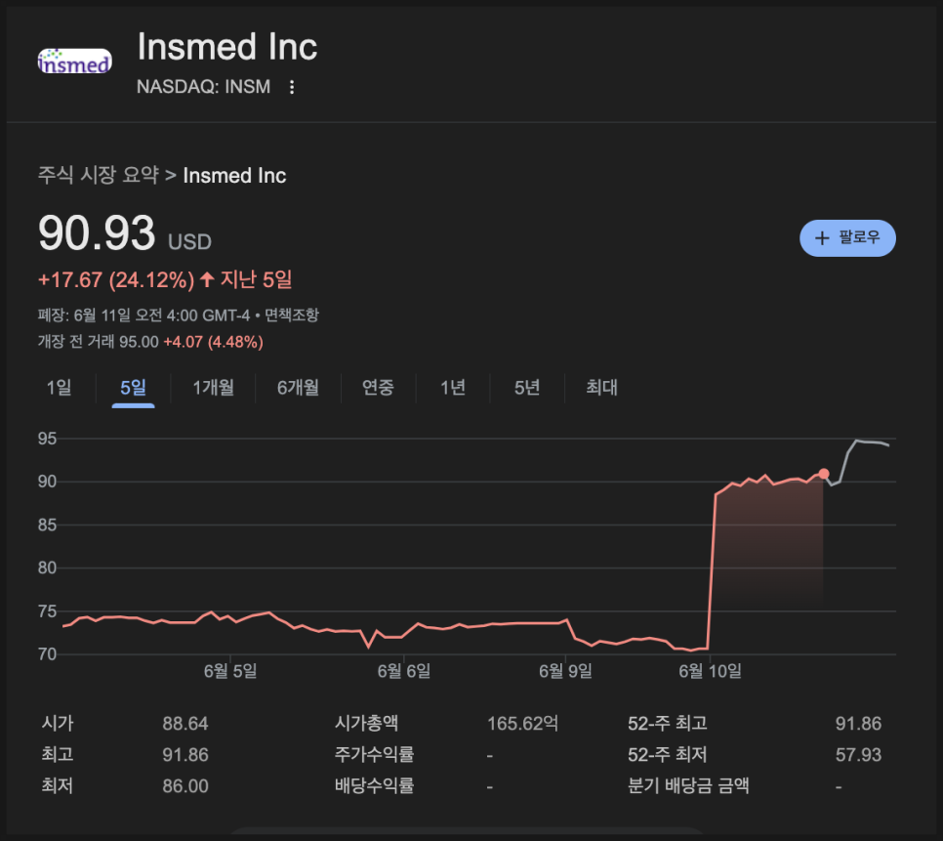Click the 52-주 최저 value 57.93

(858, 755)
